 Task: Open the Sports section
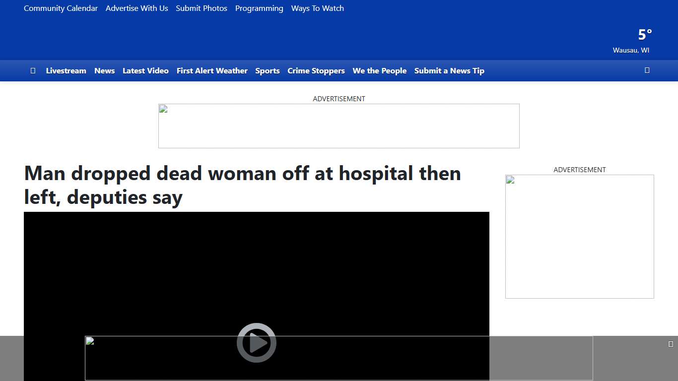(268, 71)
